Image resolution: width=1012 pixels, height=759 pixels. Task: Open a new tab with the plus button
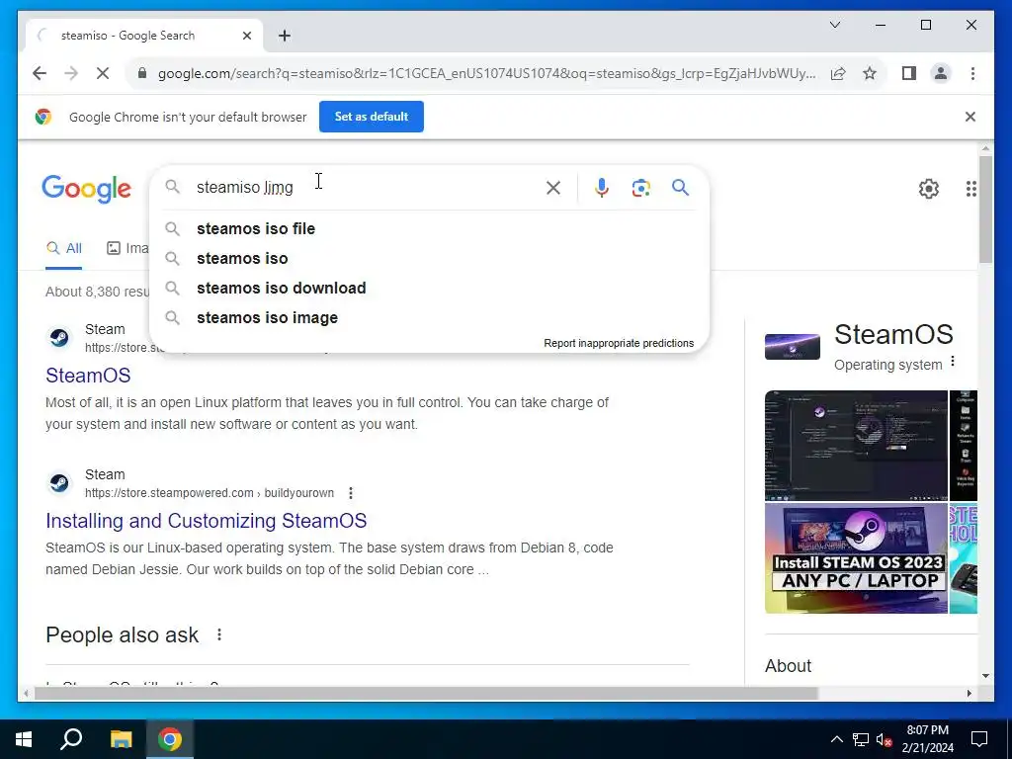(285, 36)
